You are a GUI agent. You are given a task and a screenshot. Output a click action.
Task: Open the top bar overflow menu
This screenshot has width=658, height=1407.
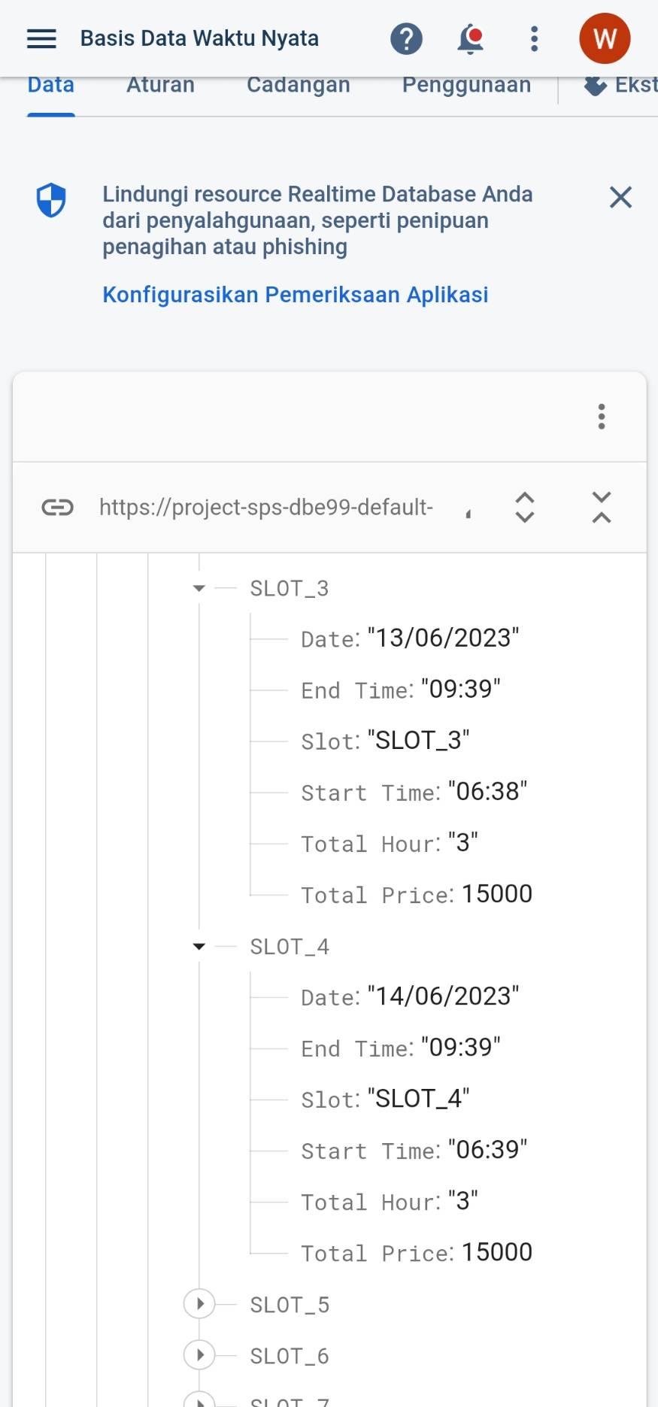point(534,38)
